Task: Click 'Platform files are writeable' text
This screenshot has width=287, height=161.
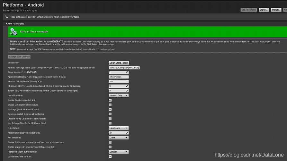Action: 34,31
